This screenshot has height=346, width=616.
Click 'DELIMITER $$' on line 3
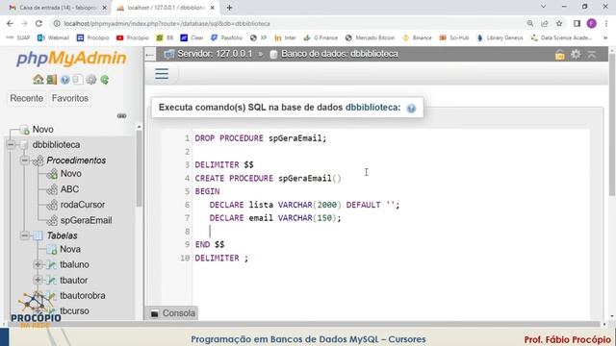tap(224, 164)
